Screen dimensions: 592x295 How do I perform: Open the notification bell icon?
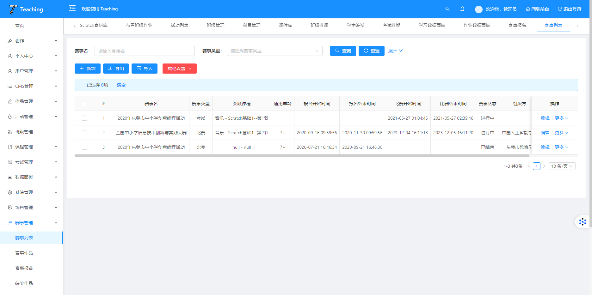[462, 9]
